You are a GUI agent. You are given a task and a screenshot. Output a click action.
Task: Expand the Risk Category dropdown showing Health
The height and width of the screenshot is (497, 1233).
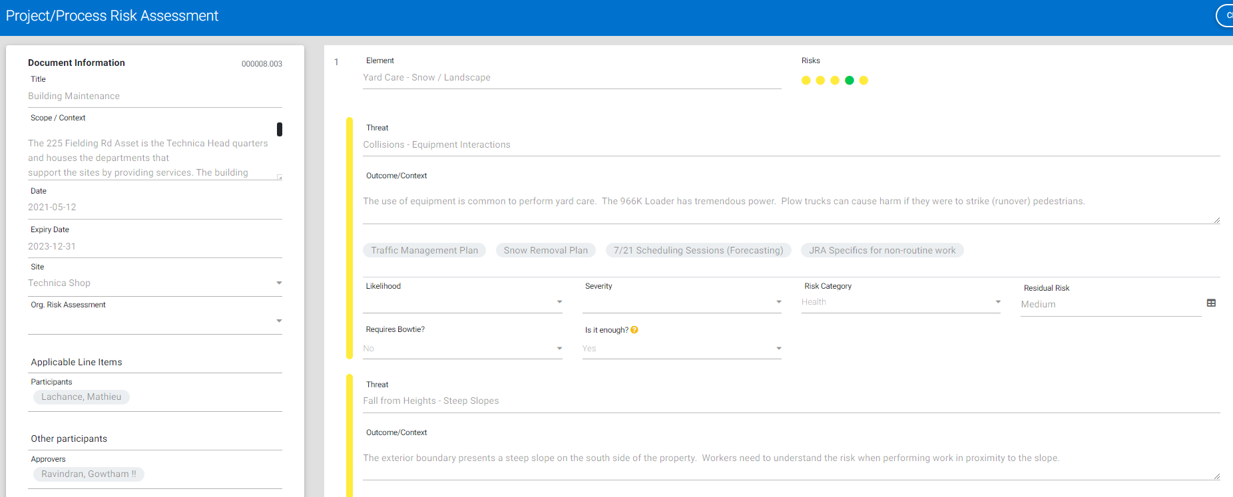[901, 302]
